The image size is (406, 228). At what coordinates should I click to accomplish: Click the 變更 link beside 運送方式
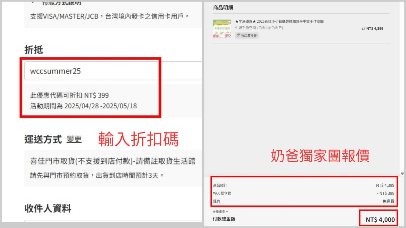[x=74, y=139]
